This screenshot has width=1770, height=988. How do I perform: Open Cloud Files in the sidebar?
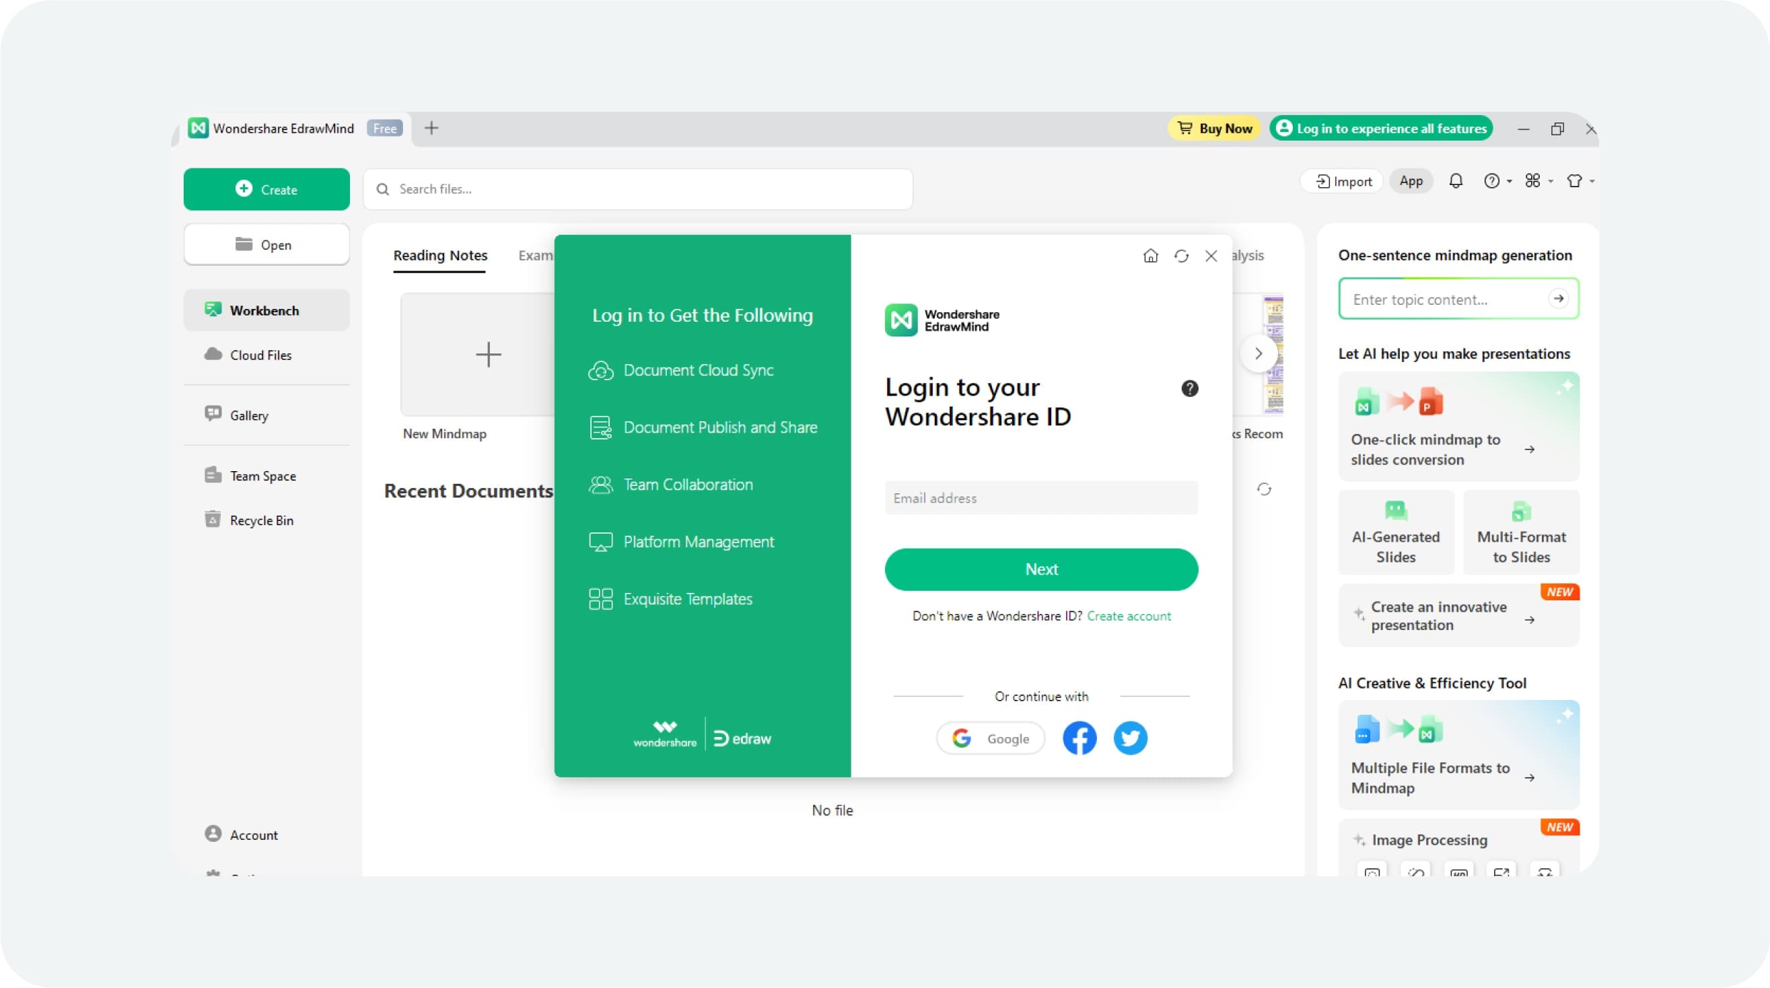point(266,355)
